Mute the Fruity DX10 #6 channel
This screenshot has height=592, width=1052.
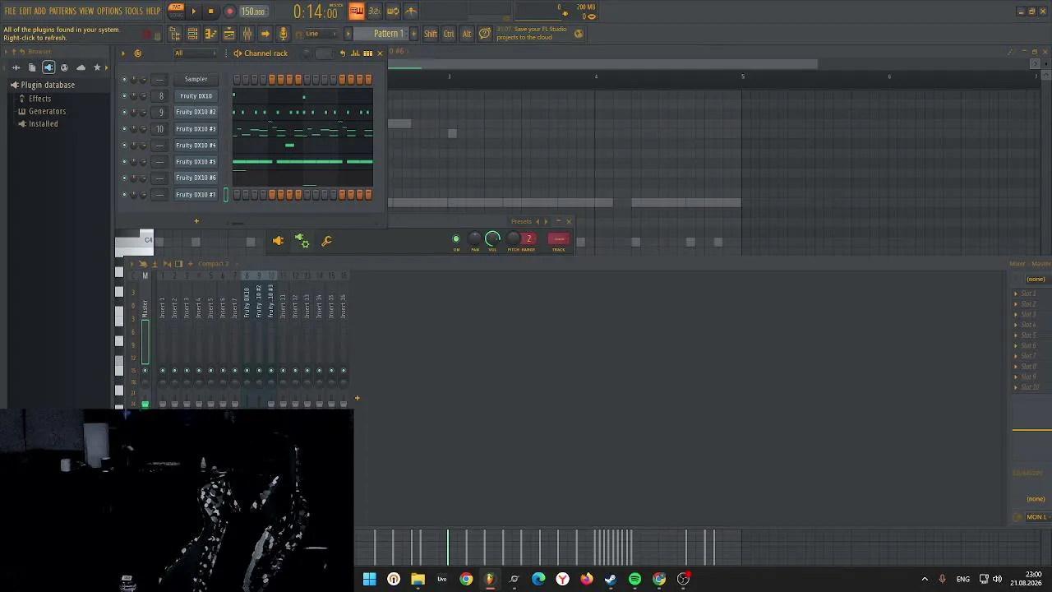(124, 178)
